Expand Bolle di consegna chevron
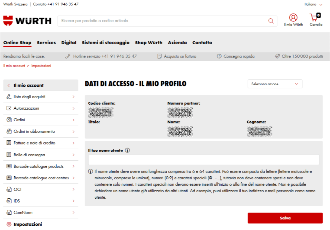This screenshot has height=230, width=330. (x=73, y=155)
